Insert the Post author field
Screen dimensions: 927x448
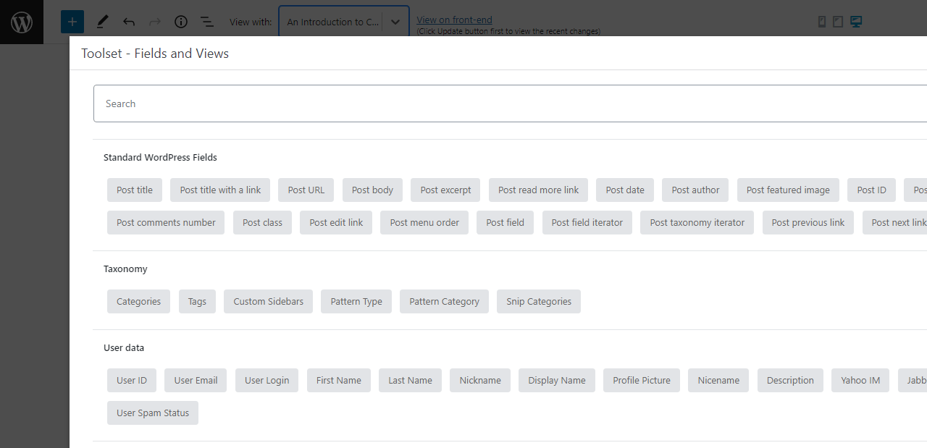(x=695, y=190)
